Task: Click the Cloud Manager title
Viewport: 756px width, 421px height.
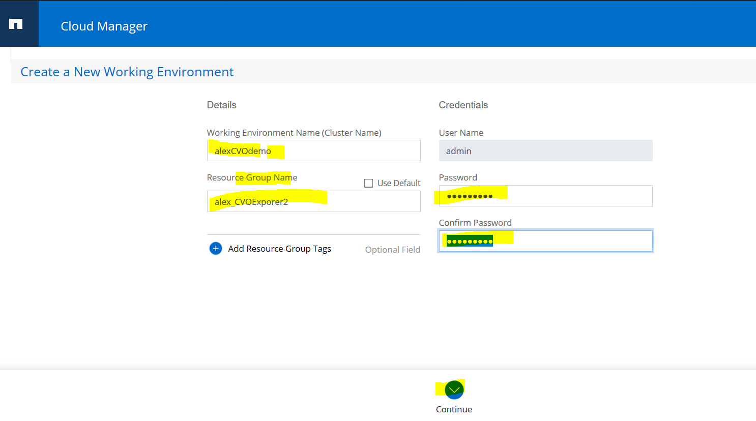Action: coord(104,26)
